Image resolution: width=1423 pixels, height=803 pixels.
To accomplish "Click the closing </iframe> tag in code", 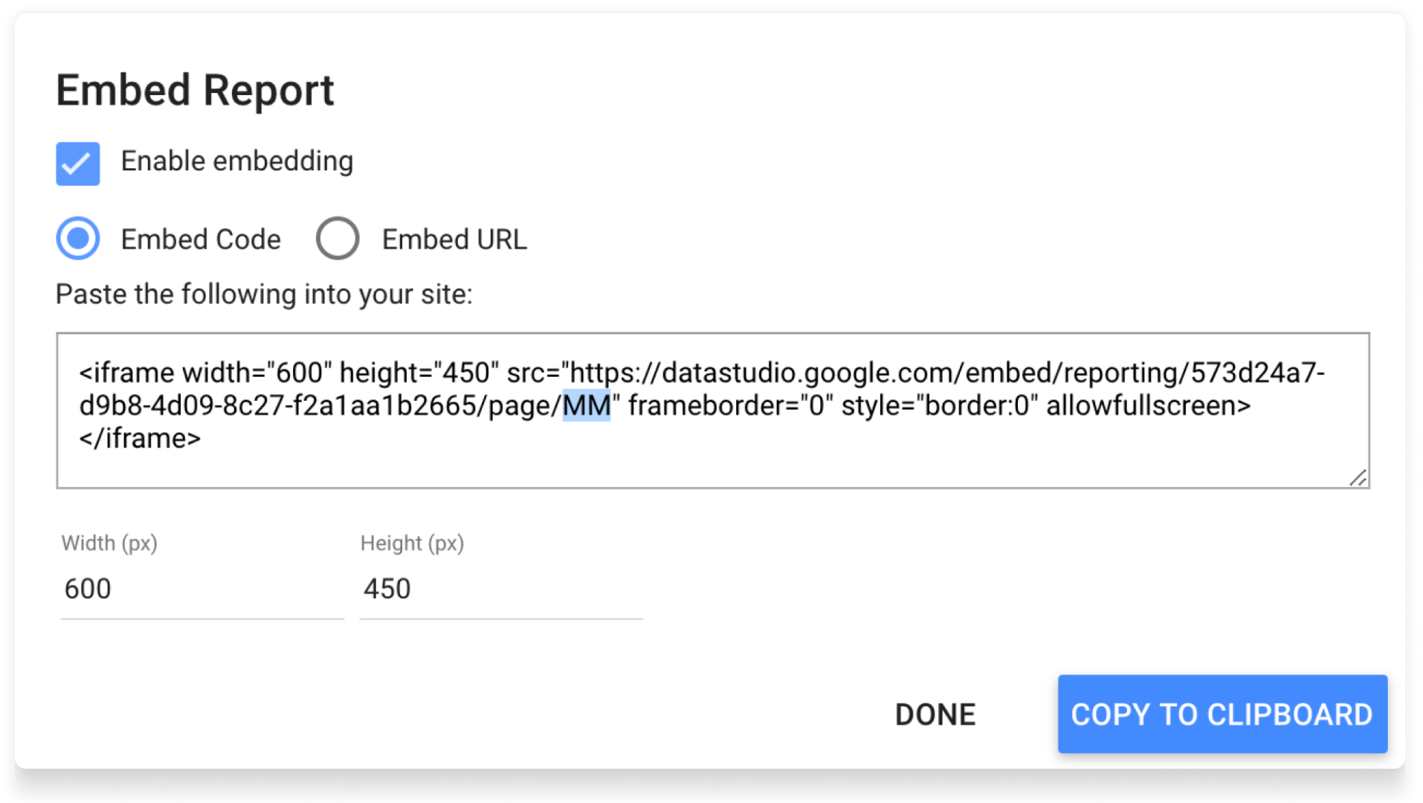I will (140, 439).
